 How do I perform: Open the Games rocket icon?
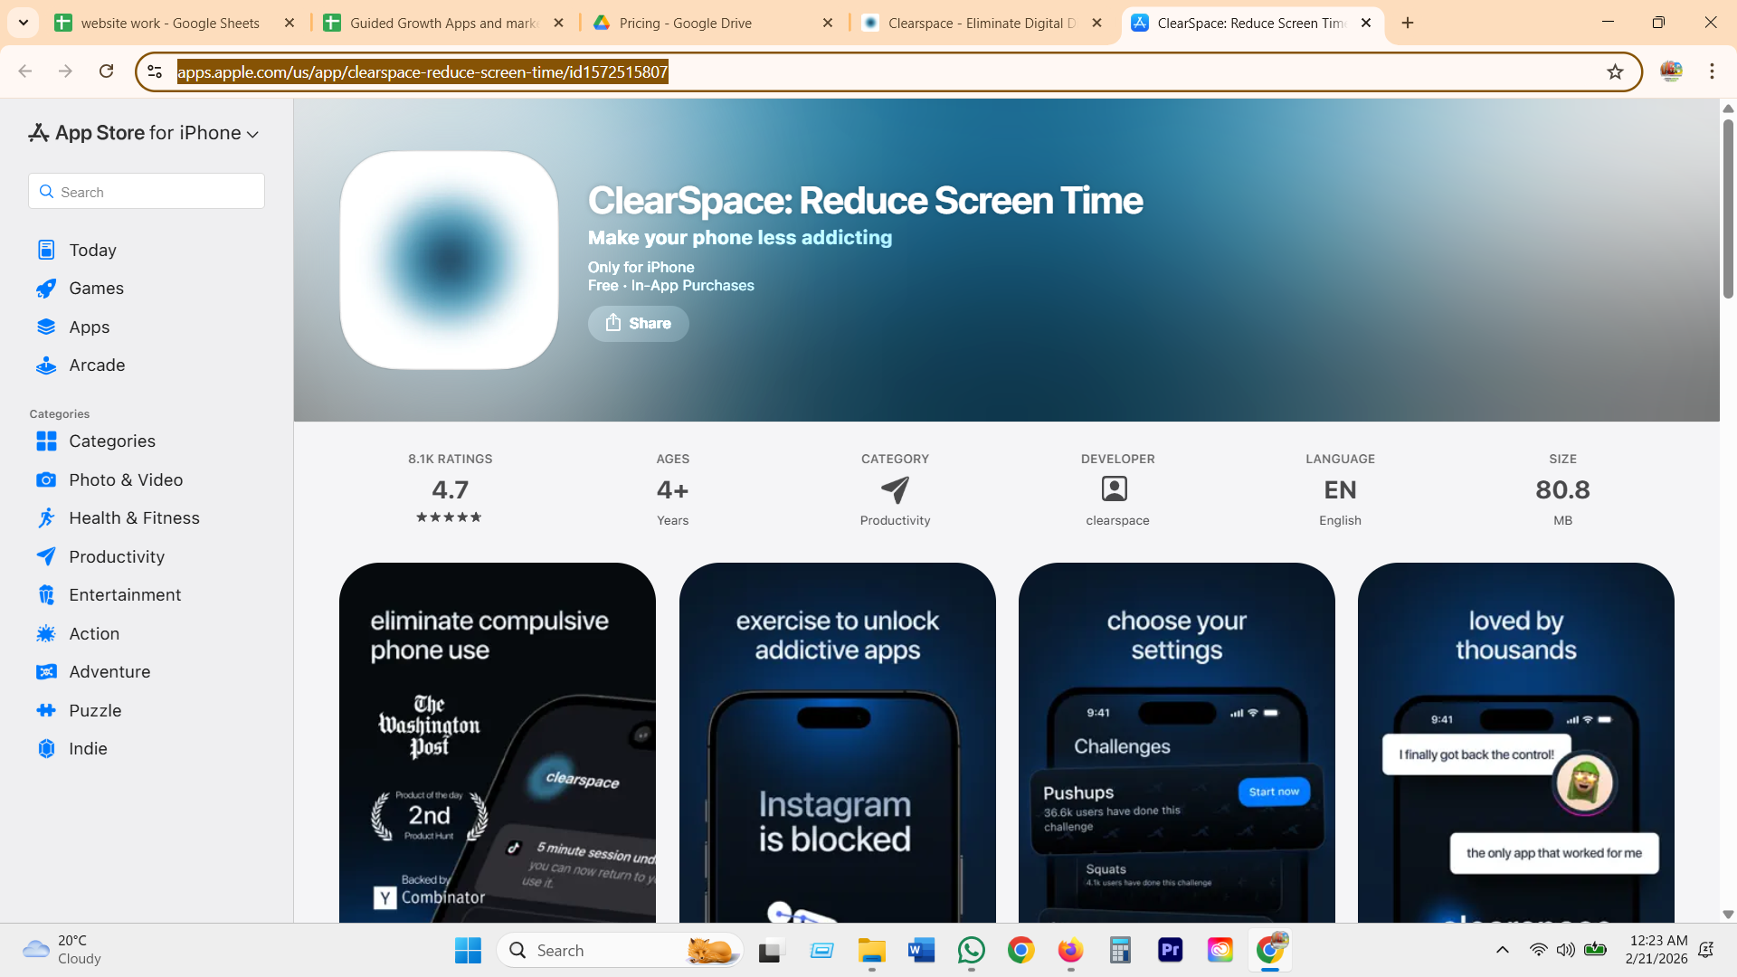46,289
